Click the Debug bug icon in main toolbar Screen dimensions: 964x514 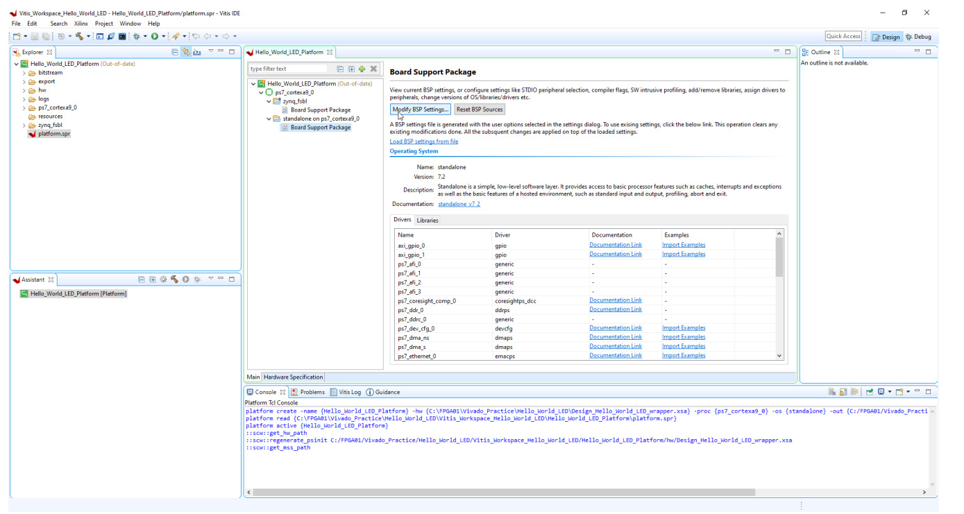[136, 36]
